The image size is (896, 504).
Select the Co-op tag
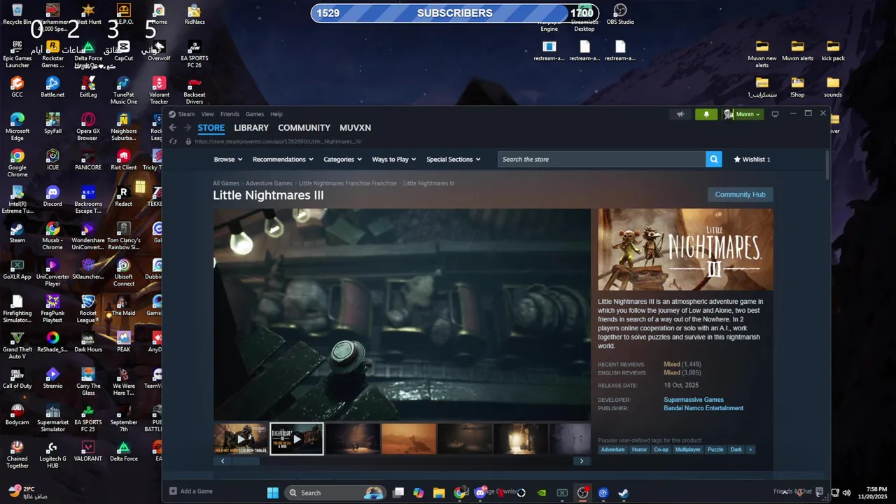point(661,449)
